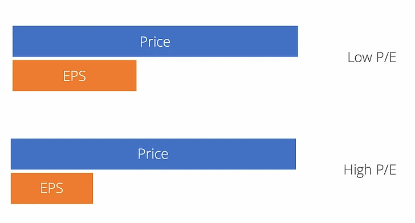Select the High P/E label
415x223 pixels.
(x=370, y=170)
